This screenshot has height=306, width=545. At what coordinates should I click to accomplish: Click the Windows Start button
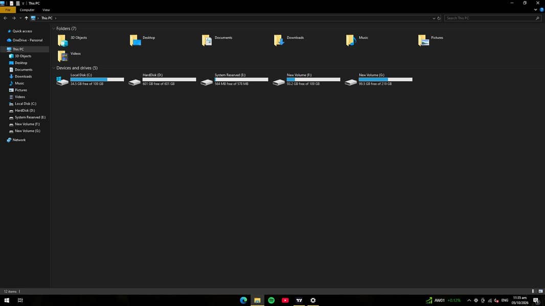7,300
